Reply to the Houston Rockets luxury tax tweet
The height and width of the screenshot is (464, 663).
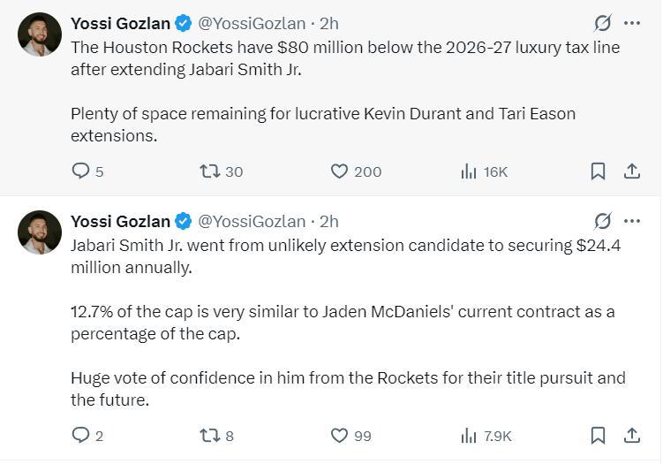coord(81,171)
